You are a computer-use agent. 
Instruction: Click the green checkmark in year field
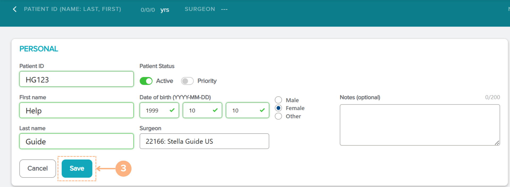[172, 110]
